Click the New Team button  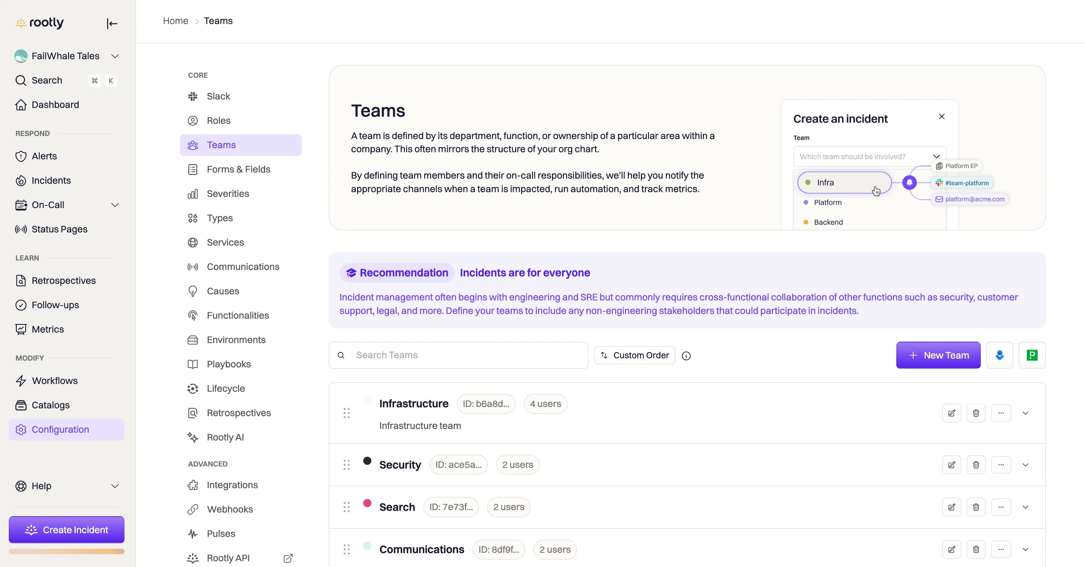(x=938, y=355)
